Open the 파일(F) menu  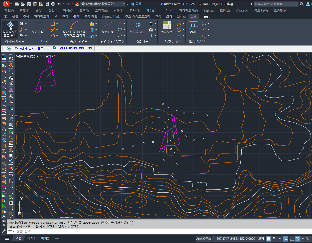point(9,11)
